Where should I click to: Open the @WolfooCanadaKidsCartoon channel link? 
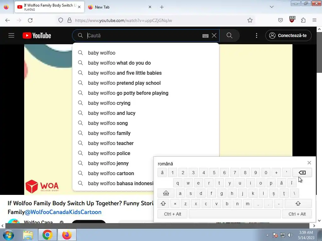click(63, 212)
